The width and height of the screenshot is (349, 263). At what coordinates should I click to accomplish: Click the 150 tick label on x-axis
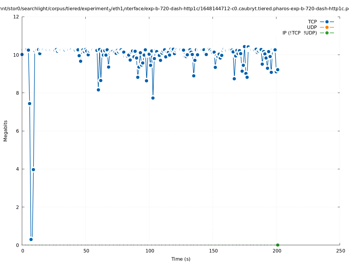[213, 251]
